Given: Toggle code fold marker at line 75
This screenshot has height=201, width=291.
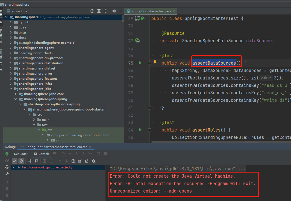Looking at the screenshot, I should [x=149, y=63].
